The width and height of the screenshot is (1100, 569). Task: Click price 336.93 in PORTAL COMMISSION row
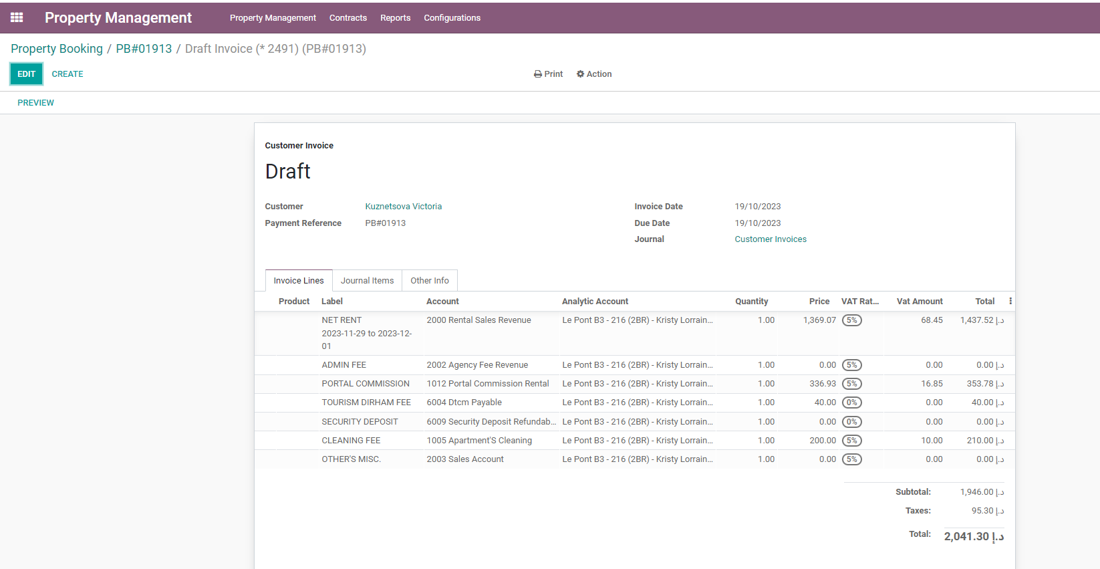click(x=823, y=384)
